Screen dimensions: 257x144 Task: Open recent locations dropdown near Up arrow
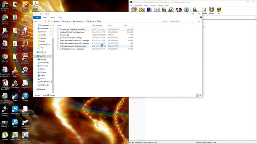coord(43,21)
